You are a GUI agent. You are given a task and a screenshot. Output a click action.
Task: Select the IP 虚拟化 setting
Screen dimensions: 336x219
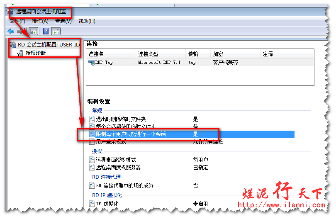[x=107, y=204]
